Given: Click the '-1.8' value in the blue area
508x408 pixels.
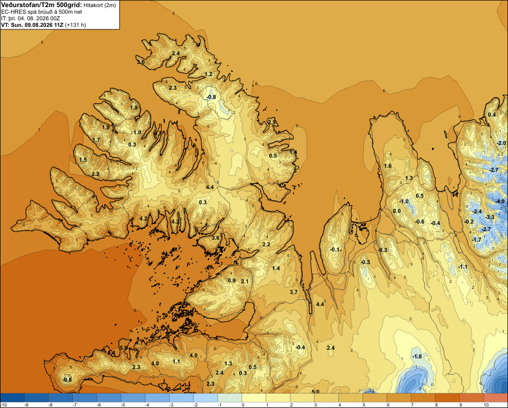Looking at the screenshot, I should tap(417, 356).
